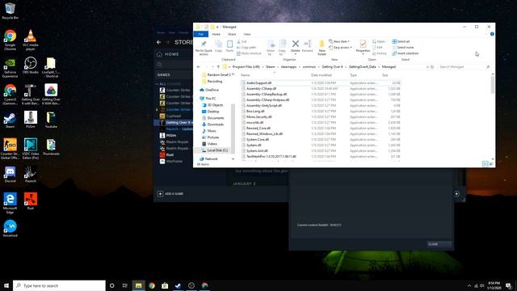517x291 pixels.
Task: Open the New item dropdown
Action: (339, 41)
